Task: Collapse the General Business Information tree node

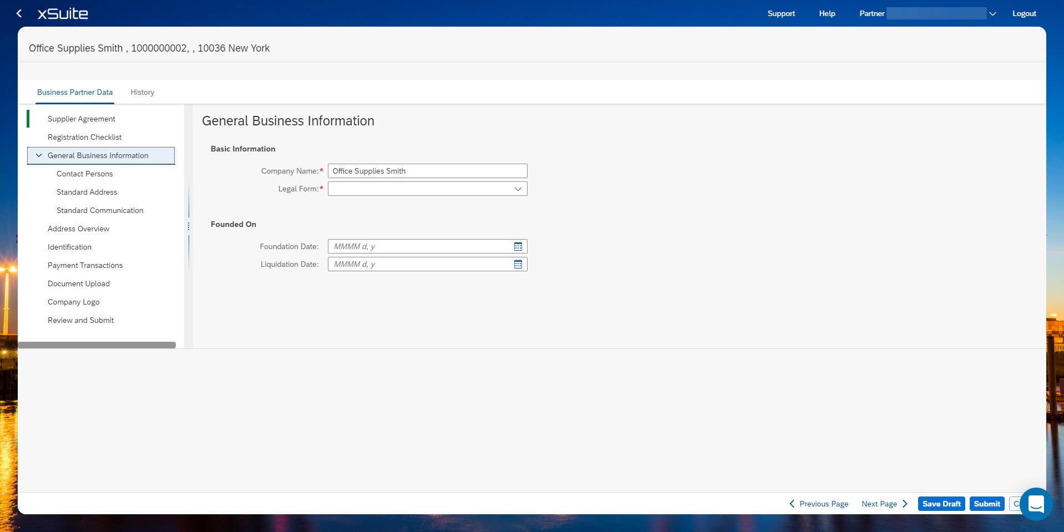Action: 39,155
